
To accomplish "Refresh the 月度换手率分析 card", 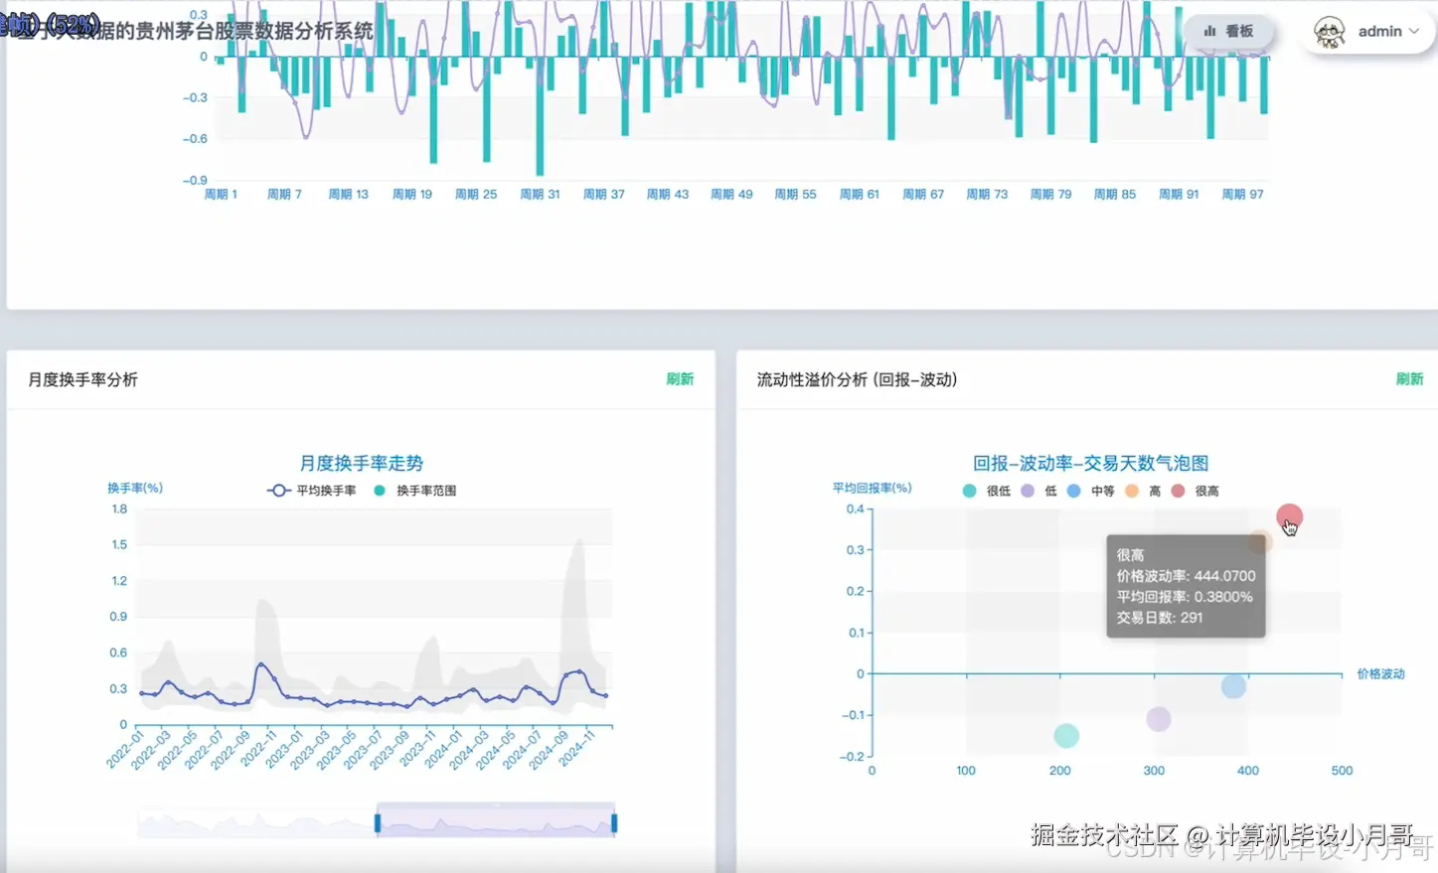I will (680, 379).
